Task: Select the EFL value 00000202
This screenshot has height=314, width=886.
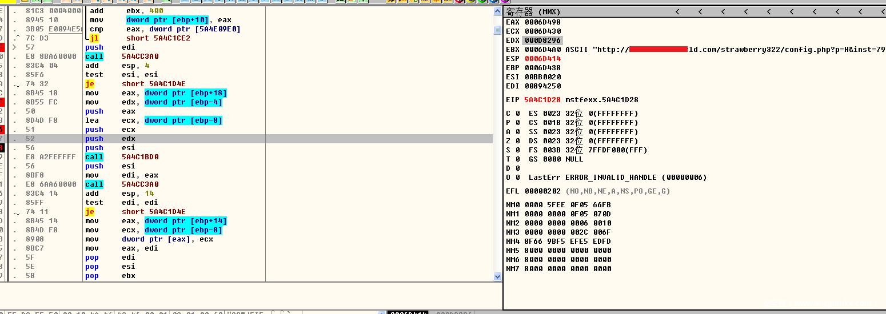Action: click(x=542, y=191)
